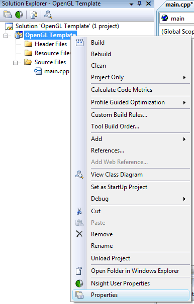Screen dimensions: 194x304
Task: Click the Build icon in the context menu
Action: 79,43
